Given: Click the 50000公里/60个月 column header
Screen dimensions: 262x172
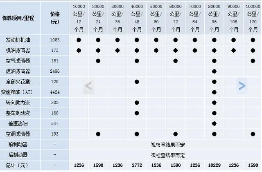Looking at the screenshot, I should [156, 18].
